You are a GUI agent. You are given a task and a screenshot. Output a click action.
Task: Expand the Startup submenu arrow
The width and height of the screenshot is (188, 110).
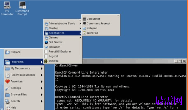(x=80, y=28)
